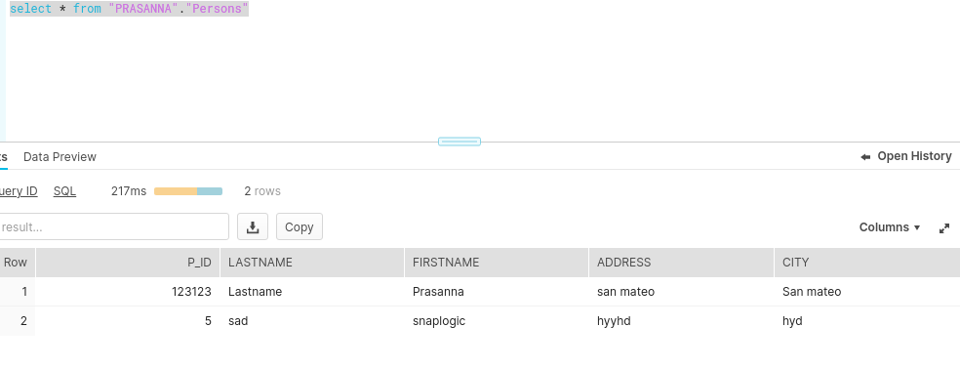
Task: Switch to the Data Preview tab
Action: pos(60,157)
